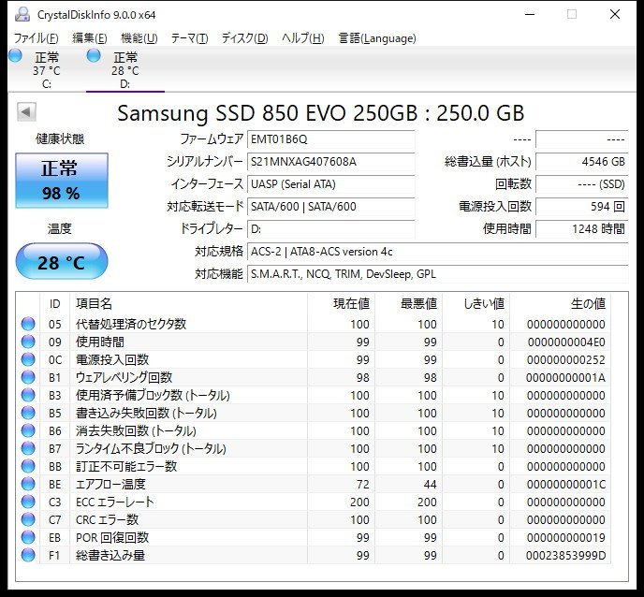Select the D: drive tab at 28 °C

(x=125, y=70)
